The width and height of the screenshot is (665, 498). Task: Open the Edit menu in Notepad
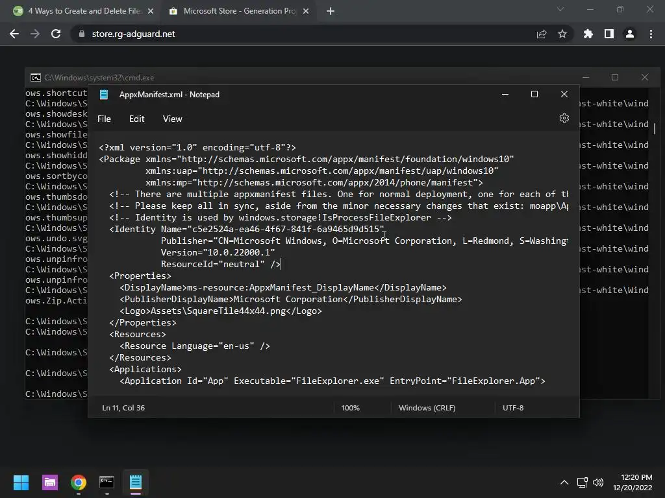(x=136, y=119)
